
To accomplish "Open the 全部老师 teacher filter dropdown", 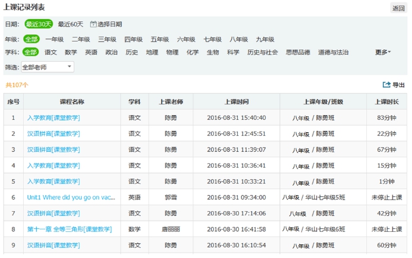I will coord(48,67).
